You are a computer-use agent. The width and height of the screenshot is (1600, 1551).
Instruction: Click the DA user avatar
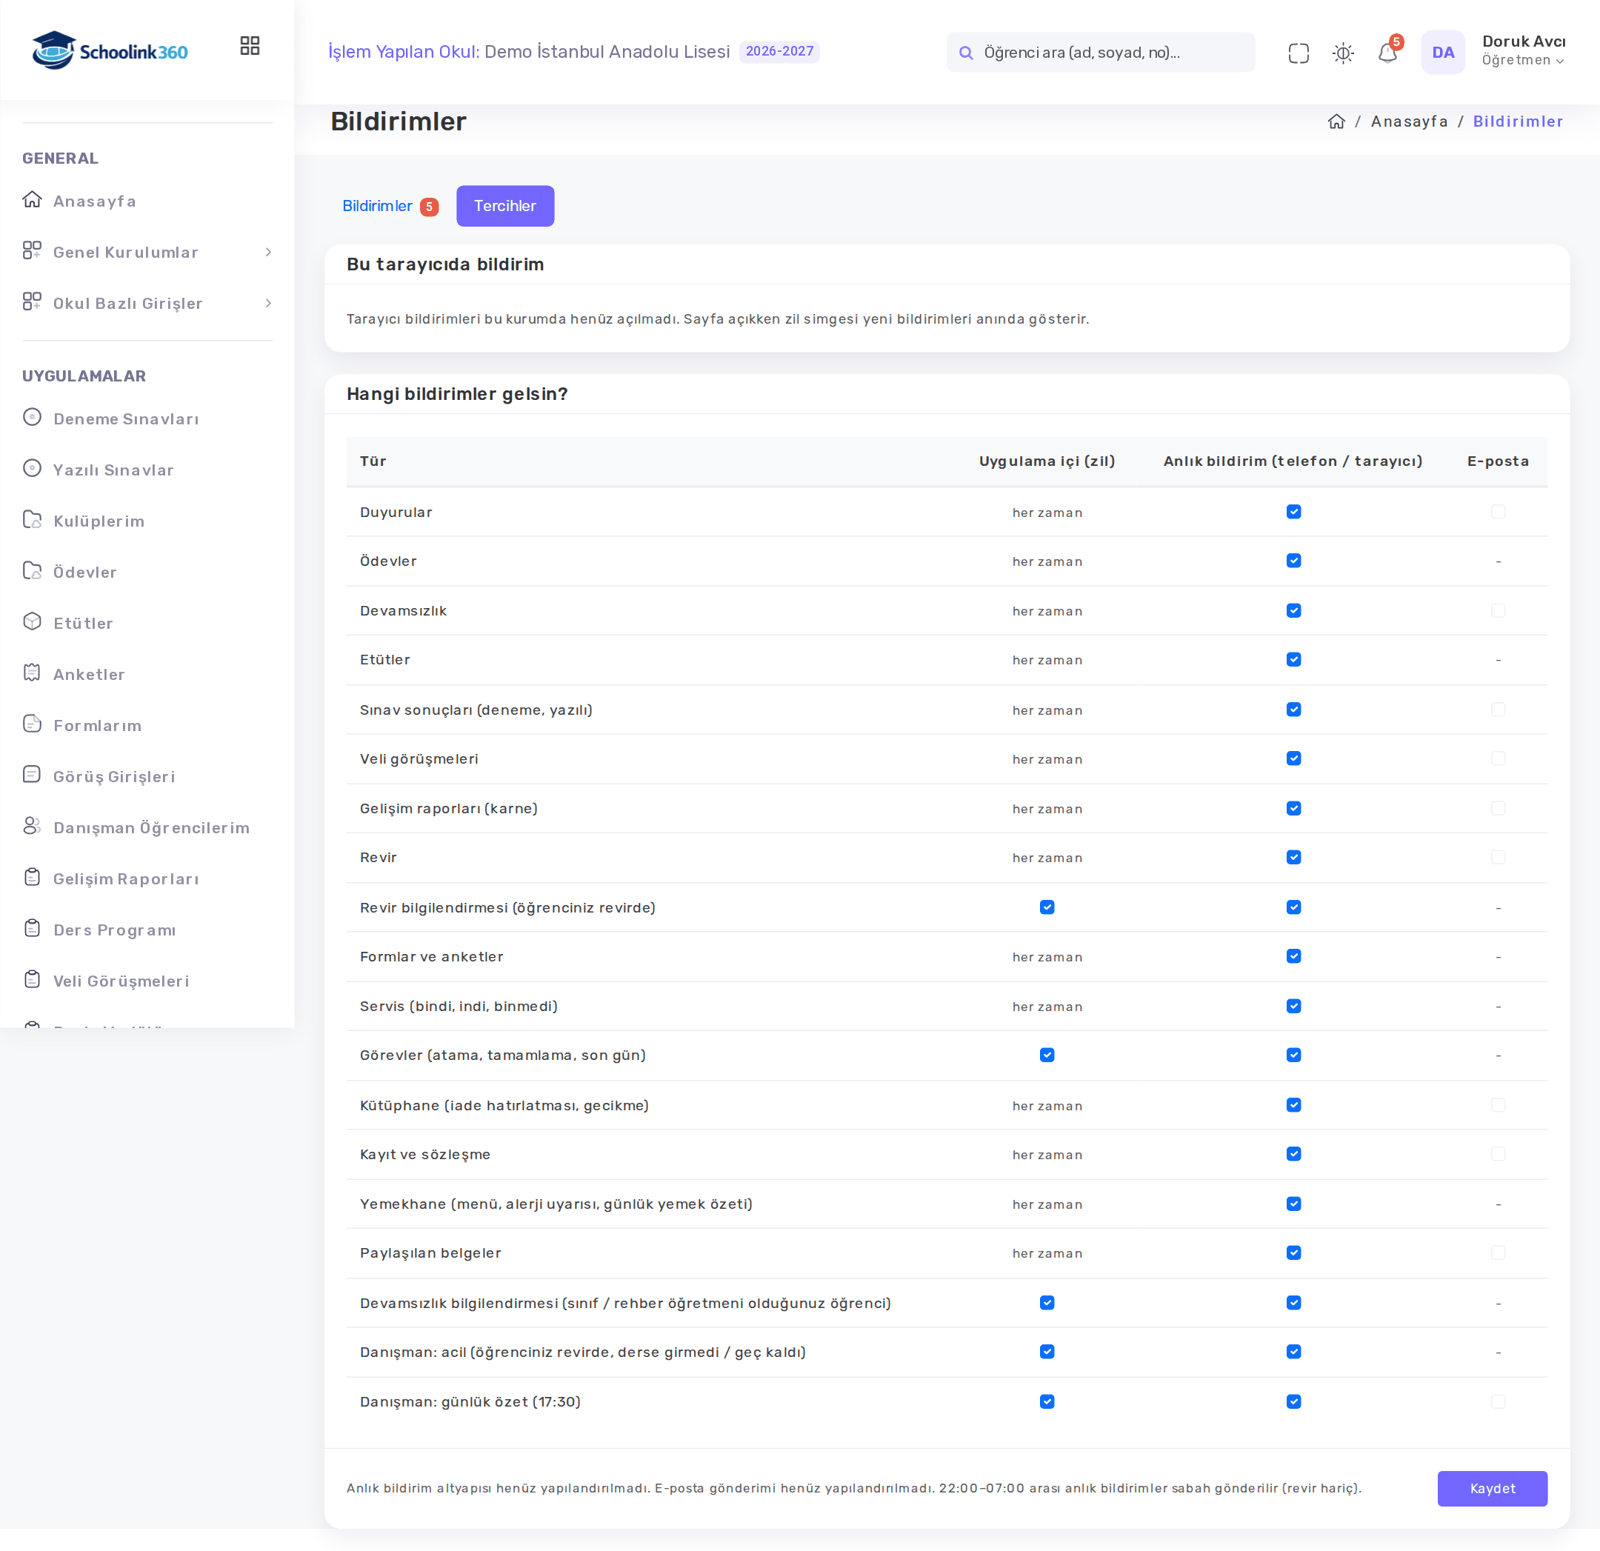(x=1442, y=53)
